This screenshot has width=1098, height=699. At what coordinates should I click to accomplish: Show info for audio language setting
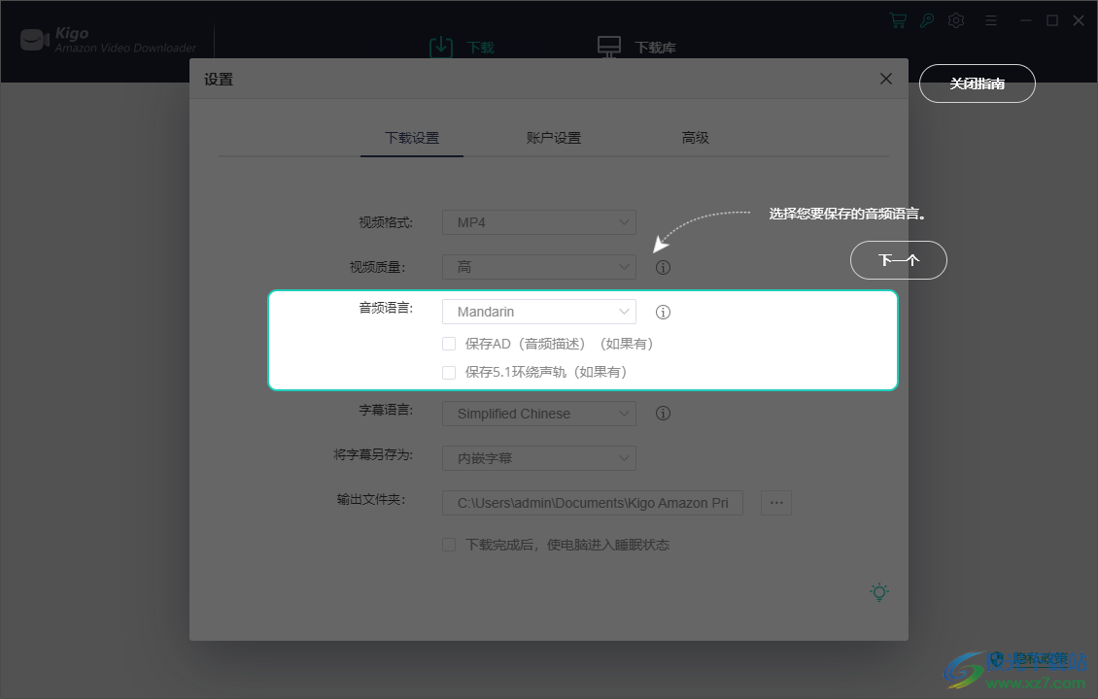tap(663, 312)
